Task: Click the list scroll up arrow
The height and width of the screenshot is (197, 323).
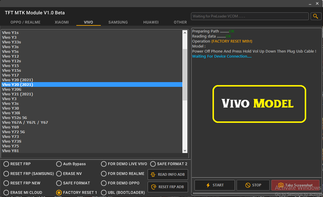Action: pyautogui.click(x=185, y=32)
